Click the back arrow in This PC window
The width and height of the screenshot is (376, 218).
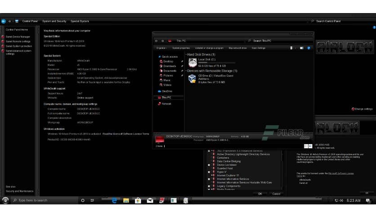click(157, 41)
